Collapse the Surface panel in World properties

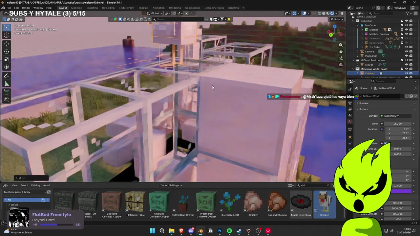point(364,109)
